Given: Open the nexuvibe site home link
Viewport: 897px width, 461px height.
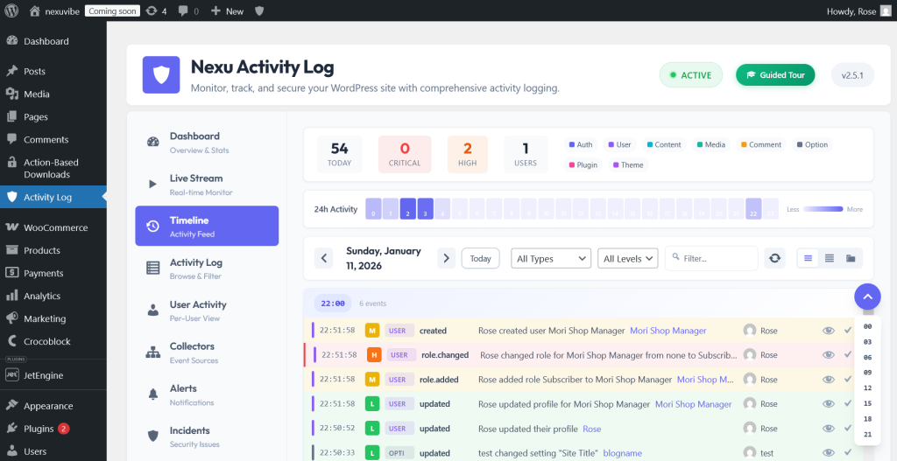Looking at the screenshot, I should click(53, 10).
